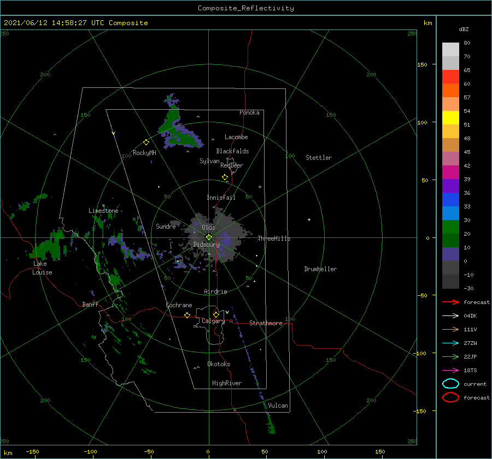Click the Limestone label

click(103, 211)
